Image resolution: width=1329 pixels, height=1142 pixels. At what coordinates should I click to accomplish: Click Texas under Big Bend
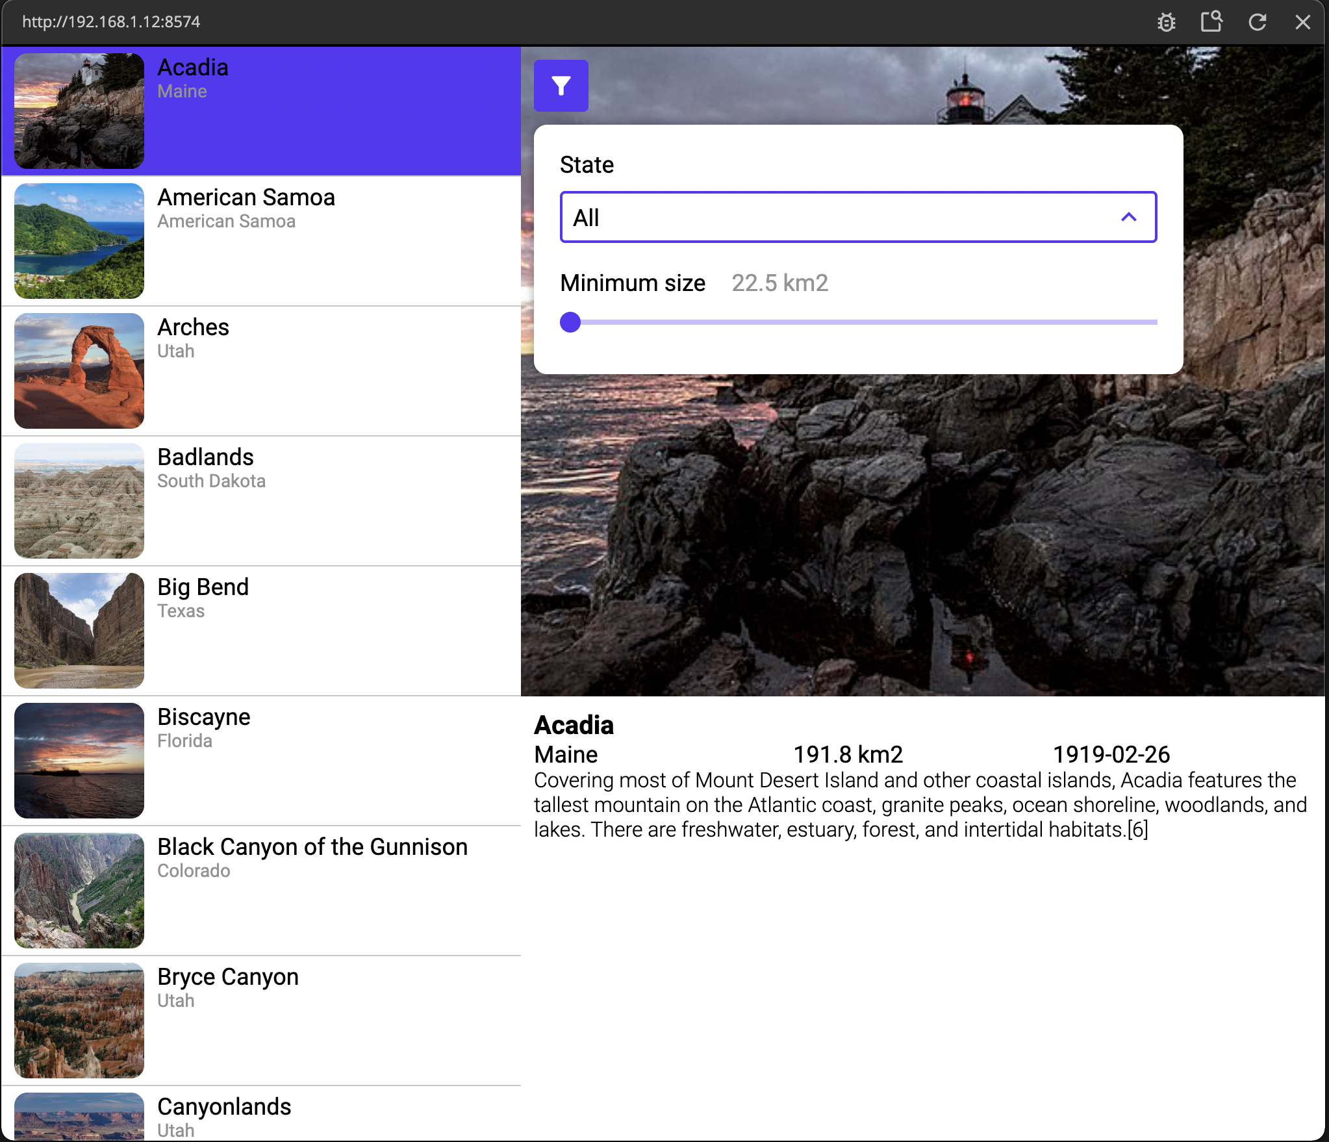[x=181, y=611]
